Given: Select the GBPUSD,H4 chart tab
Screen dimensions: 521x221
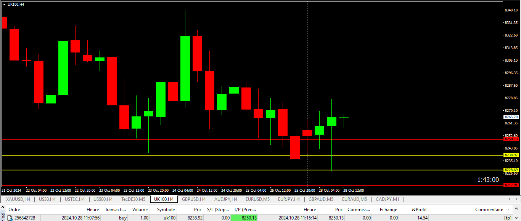Looking at the screenshot, I should (x=194, y=199).
